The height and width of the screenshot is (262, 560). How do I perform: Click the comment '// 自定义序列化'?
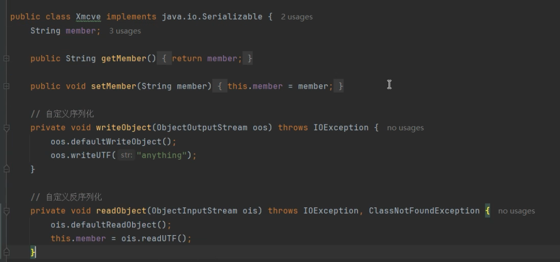(x=62, y=114)
